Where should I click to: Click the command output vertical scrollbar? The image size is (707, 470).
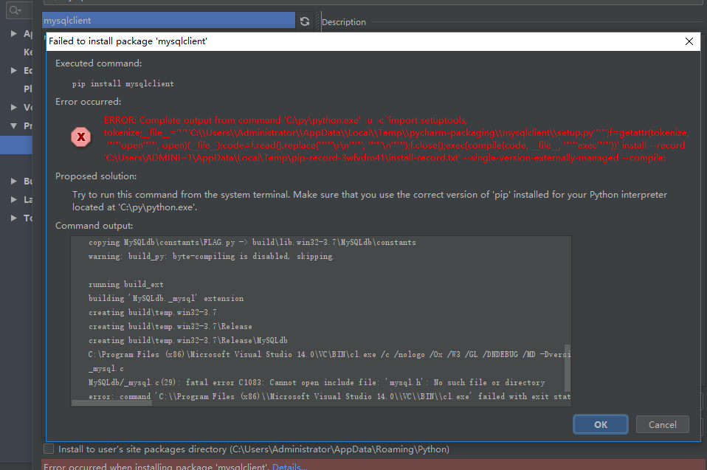click(567, 367)
